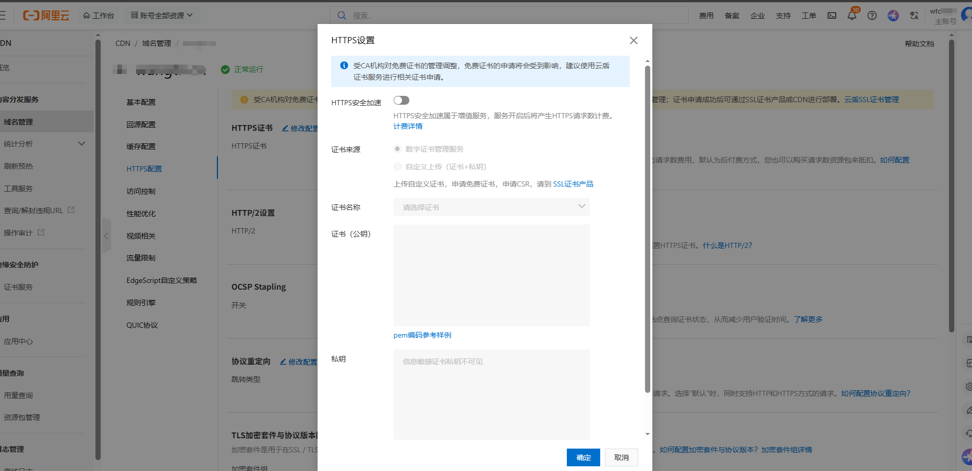This screenshot has height=471, width=972.
Task: Click the 确定 confirm button
Action: tap(583, 457)
